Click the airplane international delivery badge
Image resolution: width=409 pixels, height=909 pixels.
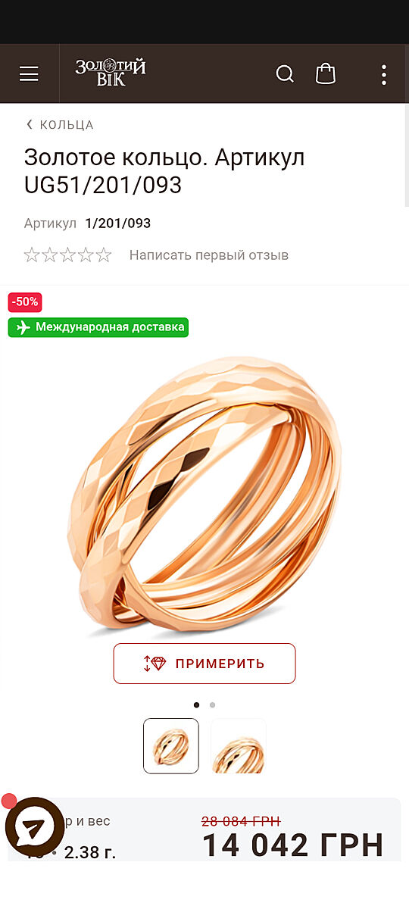pyautogui.click(x=98, y=327)
